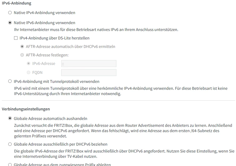236x166 pixels.
Task: Click the 'Globale Adresse ausschließlich per DHCPv6 beziehen' label
Action: coord(60,144)
